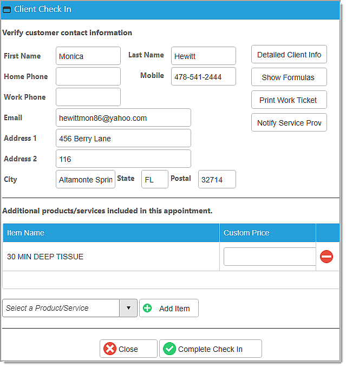Click the green plus Add Item icon
This screenshot has height=367, width=346.
point(147,308)
